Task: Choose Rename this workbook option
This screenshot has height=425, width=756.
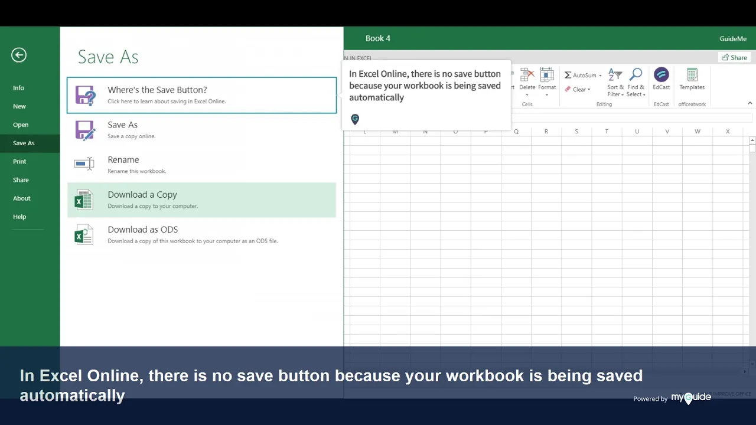Action: coord(201,165)
